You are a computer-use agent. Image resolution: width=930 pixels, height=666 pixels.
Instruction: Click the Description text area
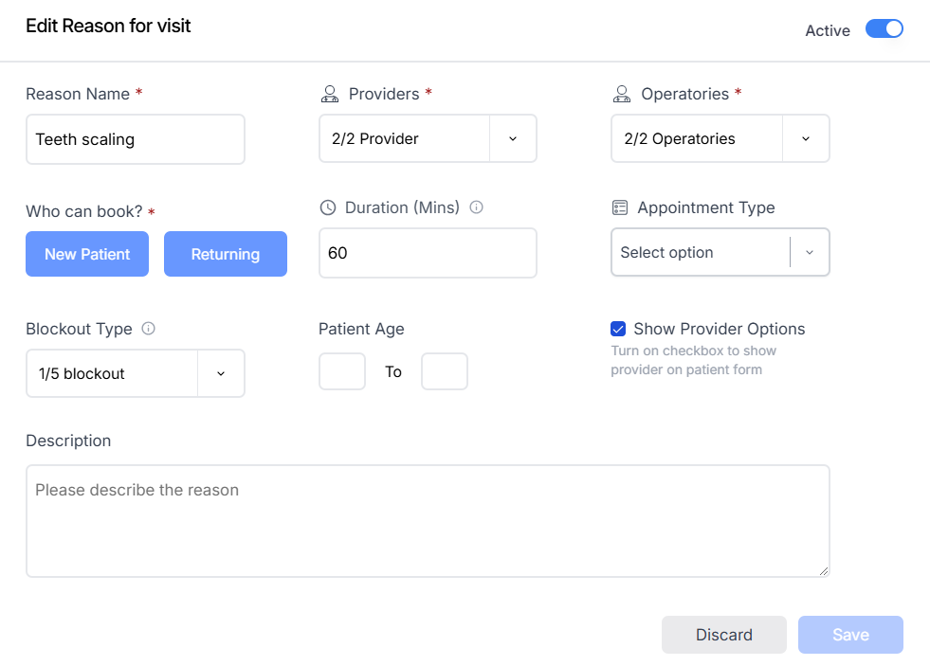click(428, 520)
